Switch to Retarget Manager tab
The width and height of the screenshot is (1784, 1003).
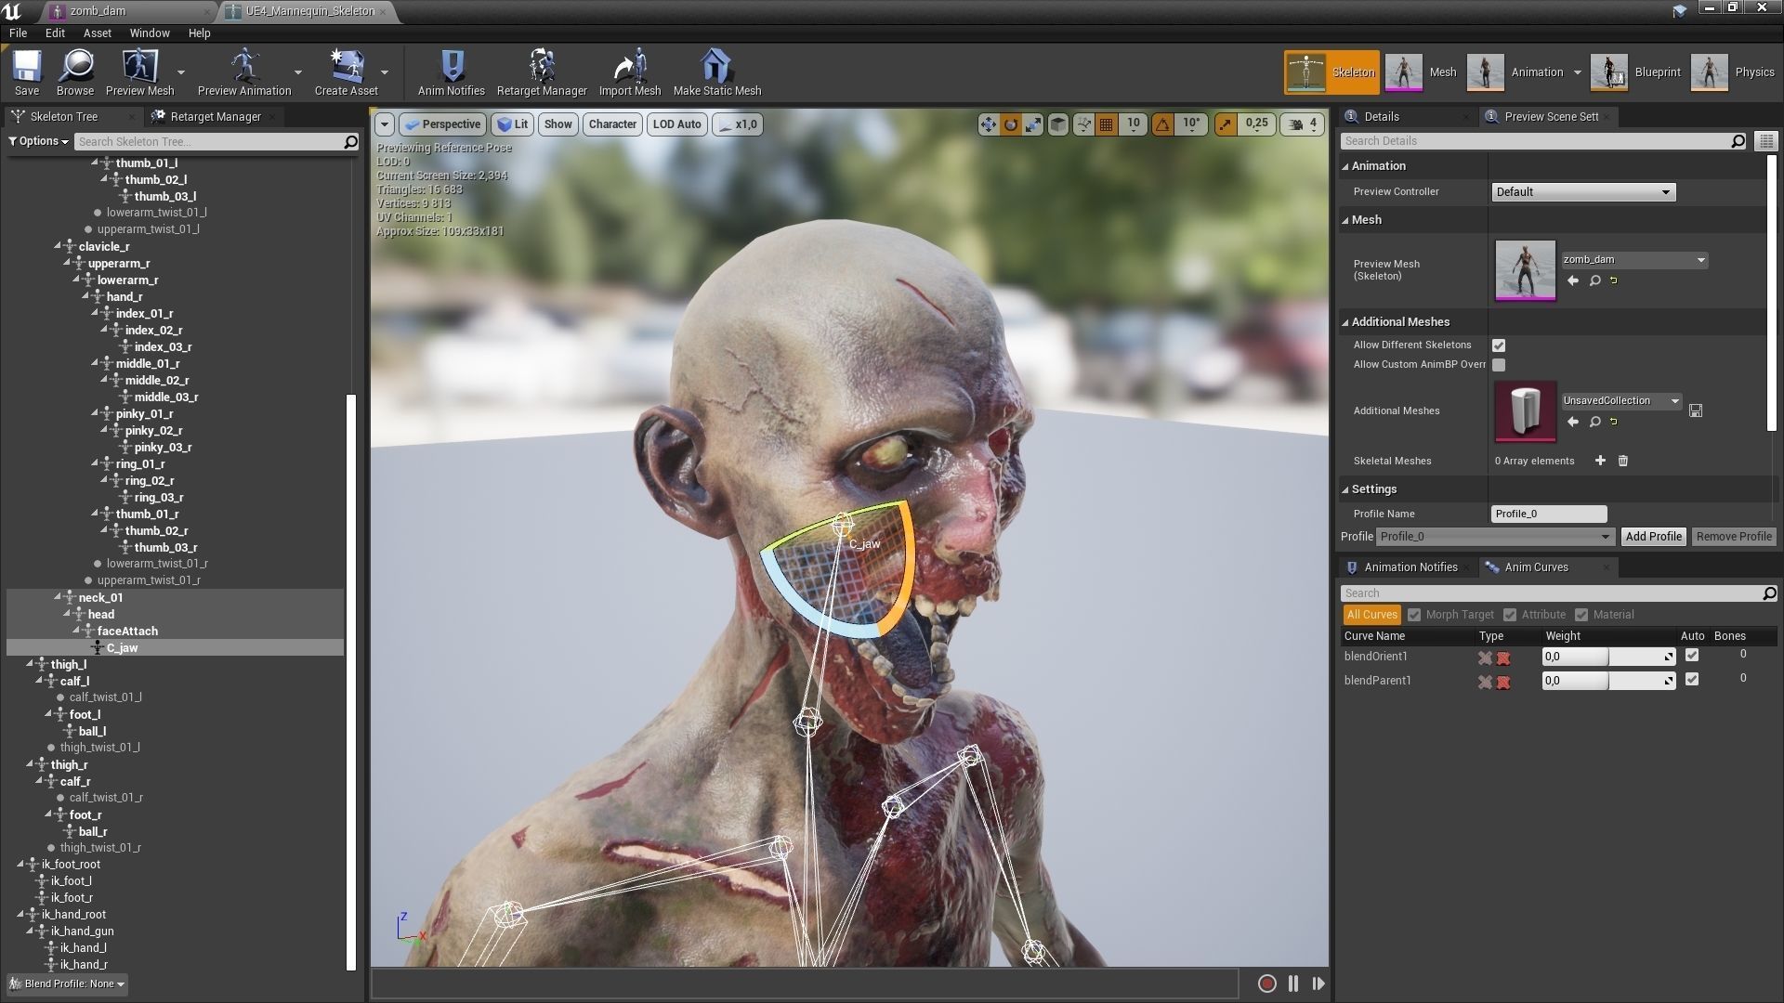coord(216,117)
